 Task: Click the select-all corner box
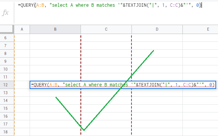coord(7,29)
